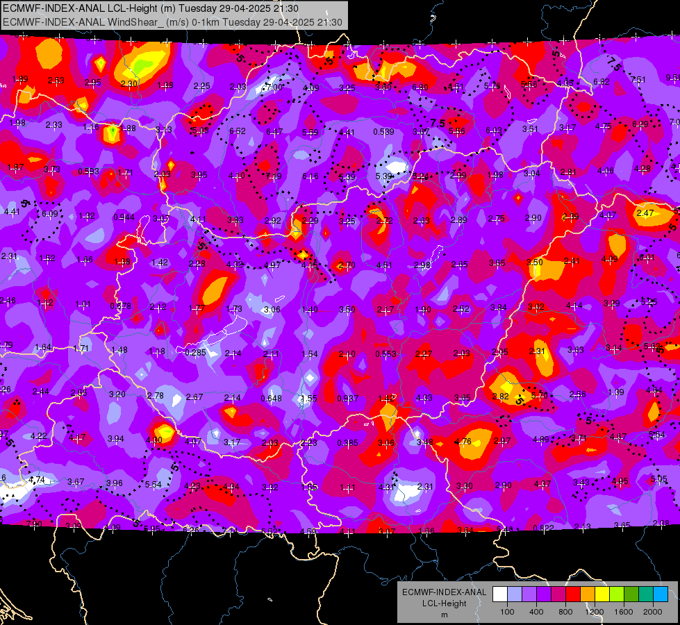Click the wind shear value 2.82
The image size is (680, 625).
tap(501, 396)
